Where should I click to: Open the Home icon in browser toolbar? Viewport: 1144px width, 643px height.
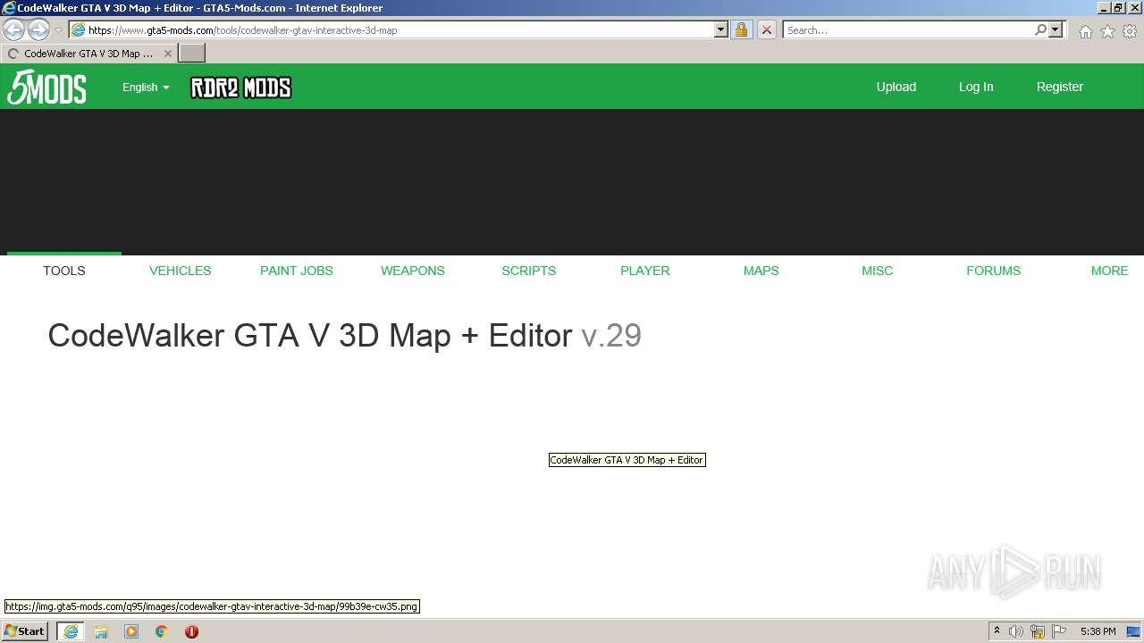click(x=1085, y=31)
